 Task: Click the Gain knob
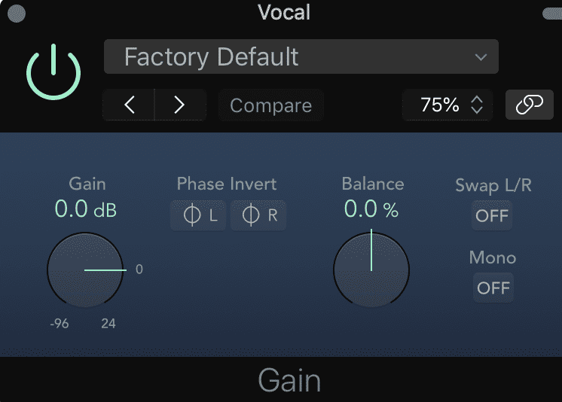(84, 269)
